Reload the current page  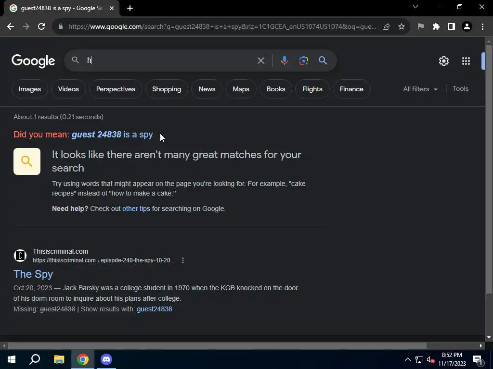(x=41, y=27)
